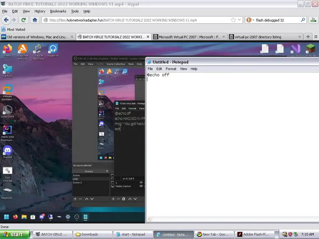Open the Notepad Format menu
The height and width of the screenshot is (239, 319).
click(171, 69)
